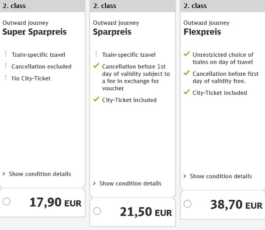Click green checkmark beside Flexpreis City-Ticket included
Viewport: 265px width, 230px height.
pos(186,93)
